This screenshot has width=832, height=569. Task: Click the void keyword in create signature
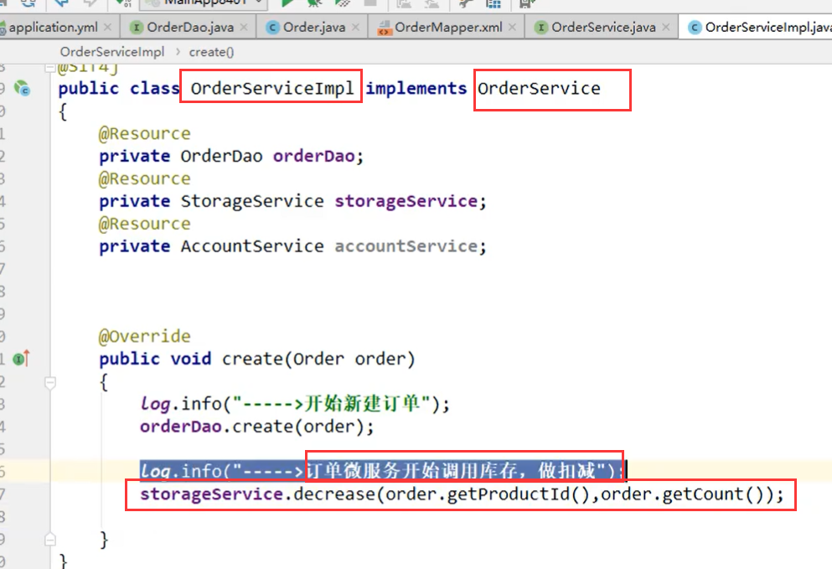tap(191, 359)
